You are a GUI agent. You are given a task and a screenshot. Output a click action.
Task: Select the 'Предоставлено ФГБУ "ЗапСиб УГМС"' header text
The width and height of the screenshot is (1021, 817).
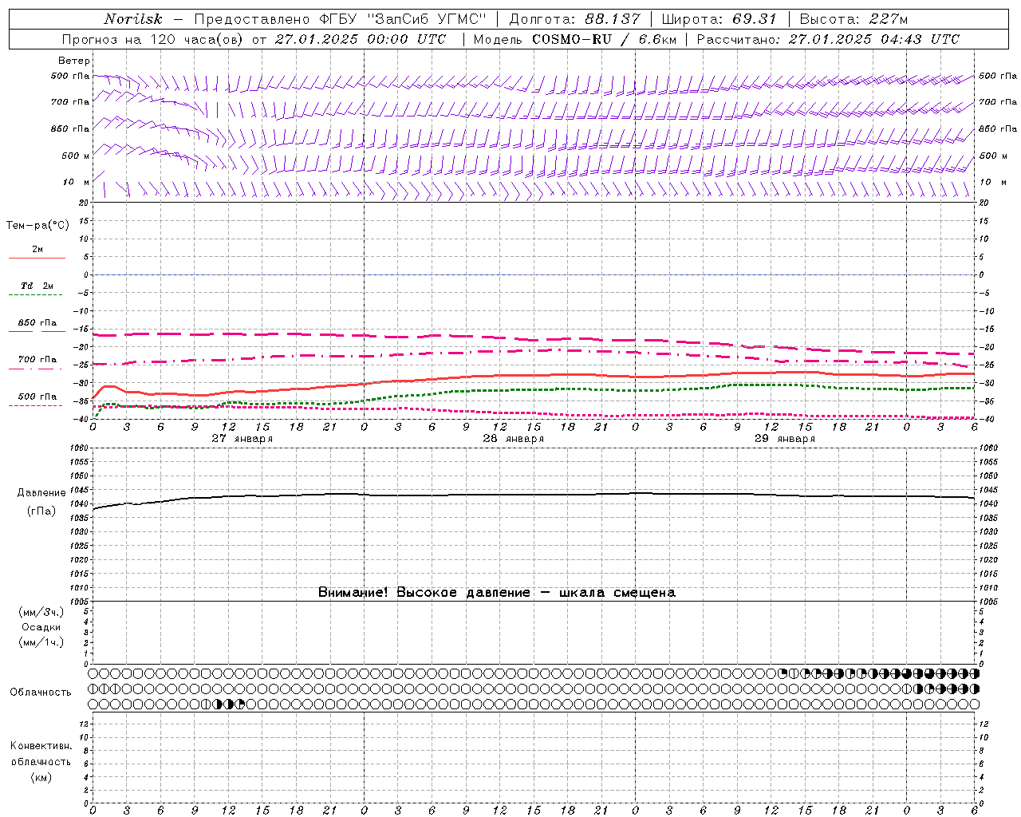click(341, 19)
